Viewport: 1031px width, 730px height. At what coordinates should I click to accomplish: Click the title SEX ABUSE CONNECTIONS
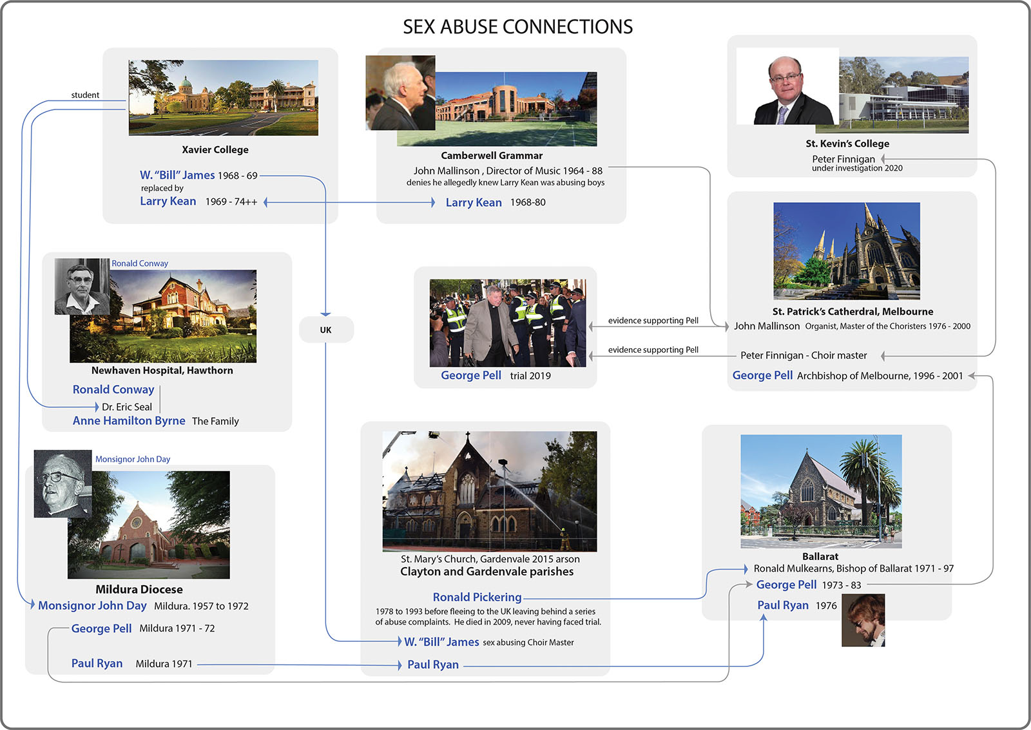pos(517,26)
